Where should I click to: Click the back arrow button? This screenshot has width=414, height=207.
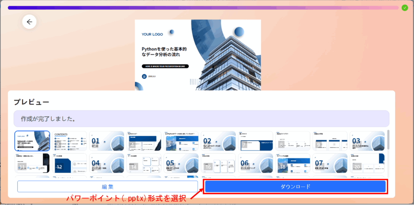[x=29, y=22]
